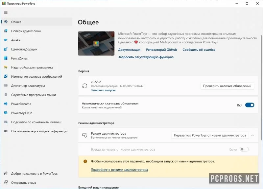Open Заметки о выпуске link
This screenshot has height=189, width=263.
coord(103,90)
